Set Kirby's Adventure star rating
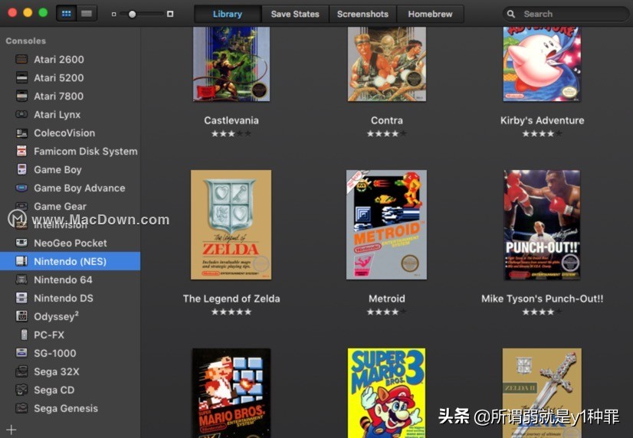Viewport: 633px width, 438px height. [x=542, y=133]
